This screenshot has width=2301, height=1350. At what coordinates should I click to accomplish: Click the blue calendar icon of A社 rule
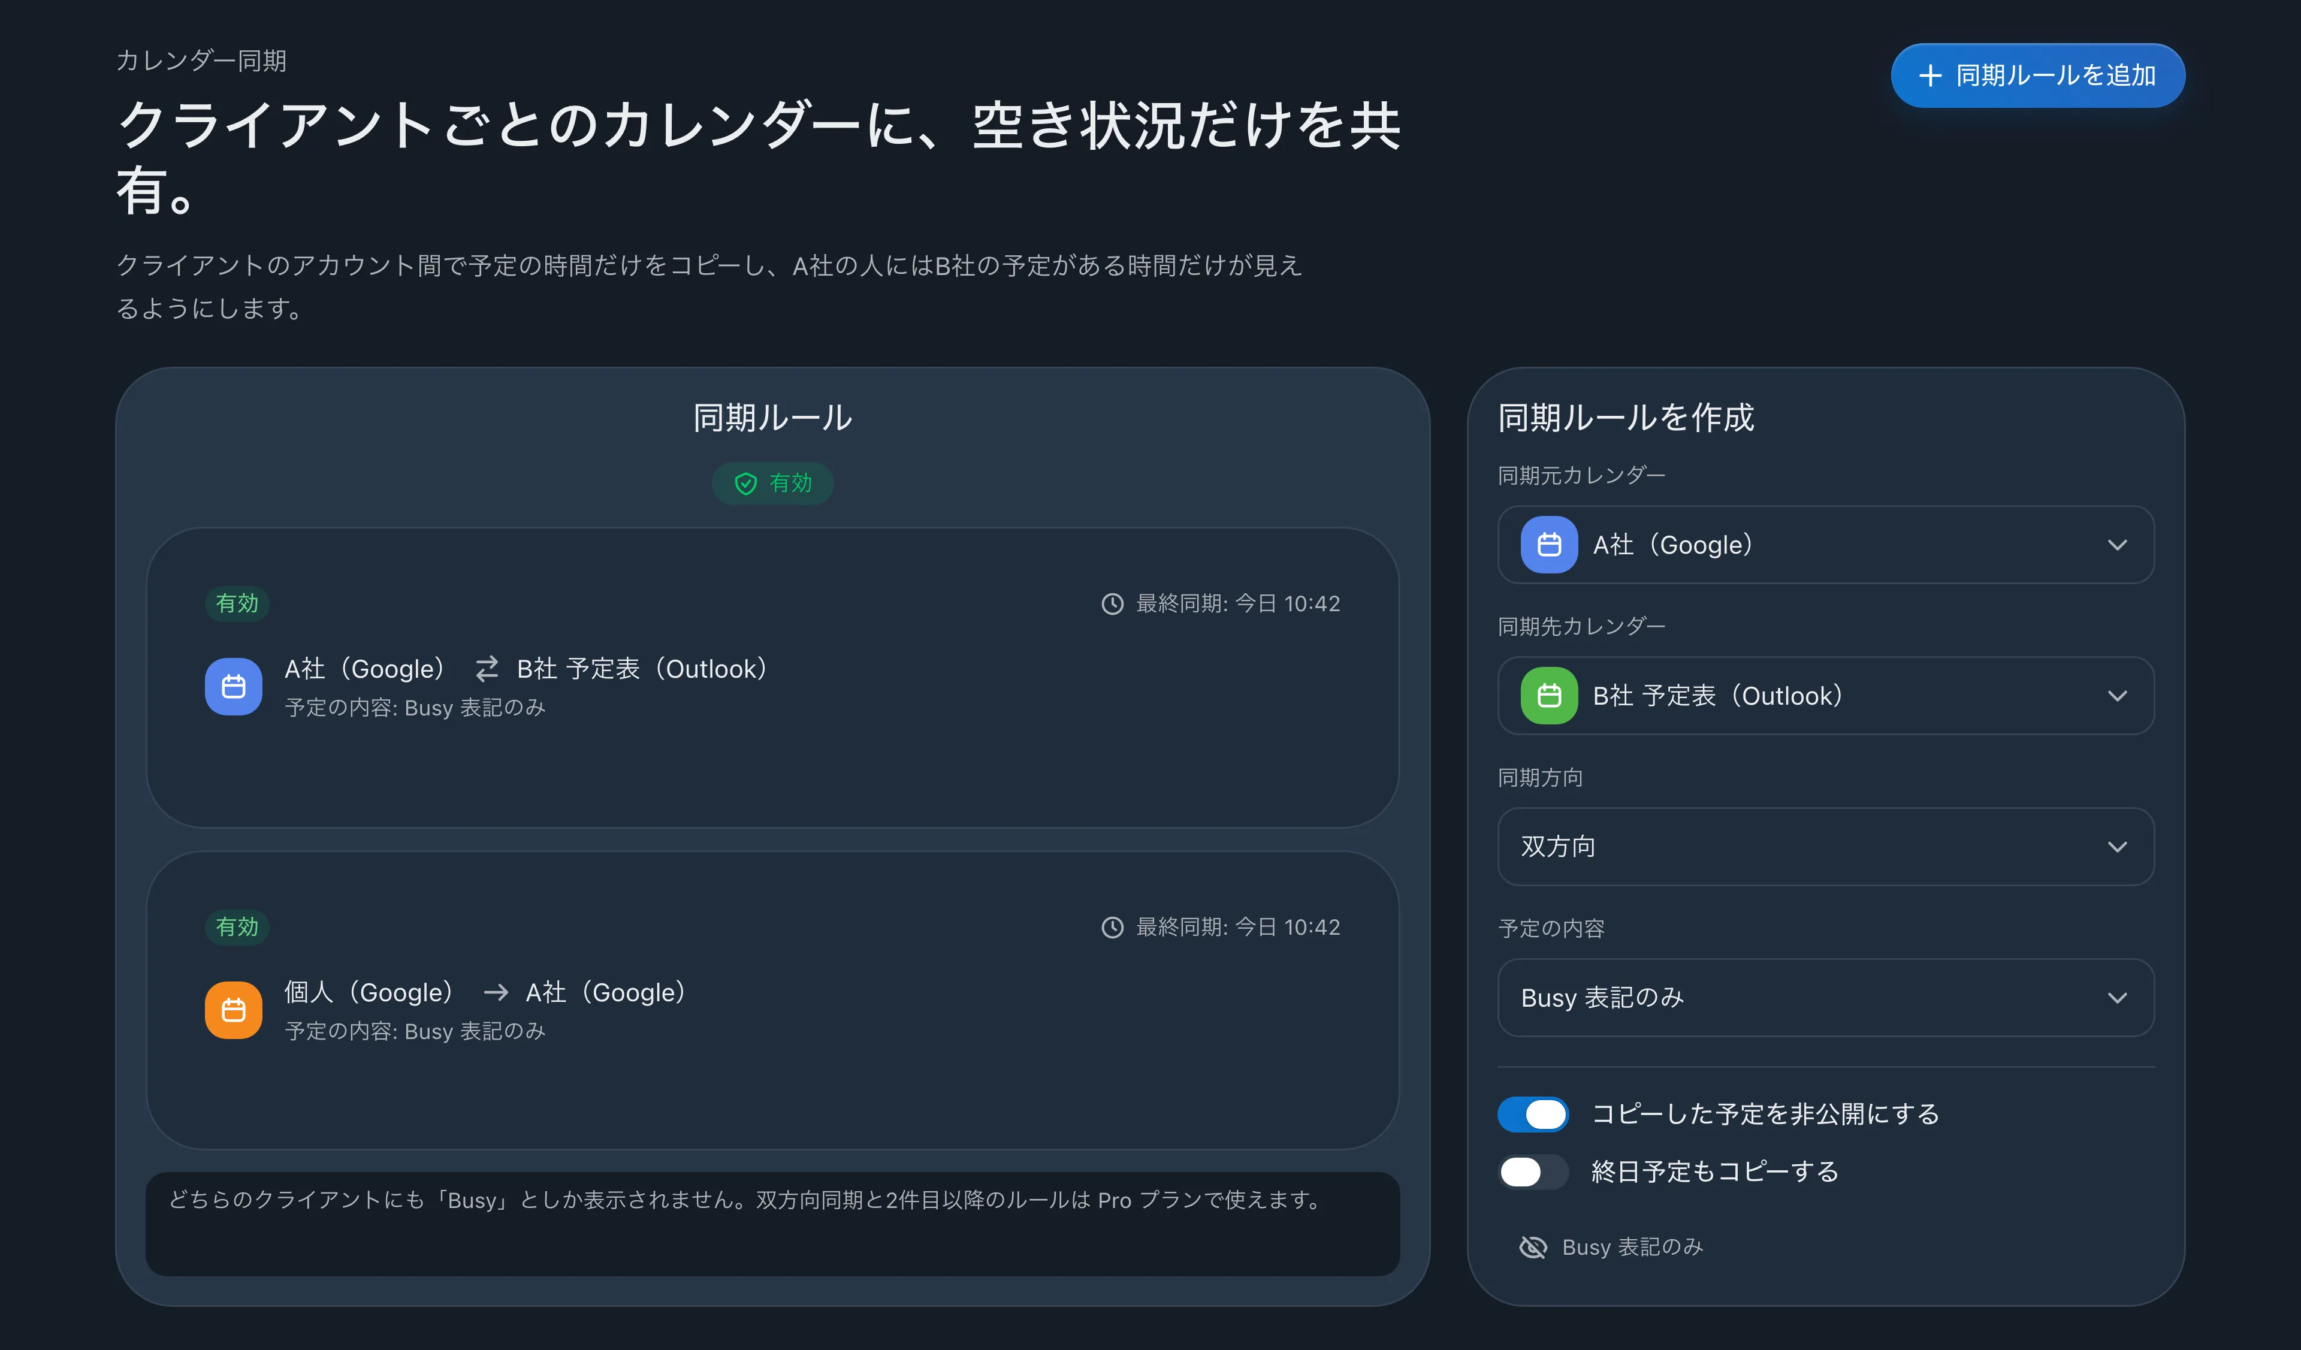(234, 687)
